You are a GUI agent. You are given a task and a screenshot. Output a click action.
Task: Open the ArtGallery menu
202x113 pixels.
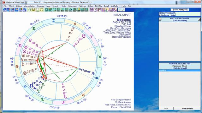115,6
